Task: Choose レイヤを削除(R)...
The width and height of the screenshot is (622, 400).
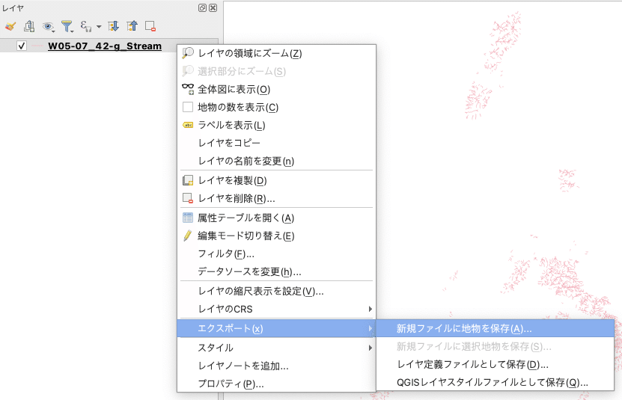Action: tap(276, 198)
